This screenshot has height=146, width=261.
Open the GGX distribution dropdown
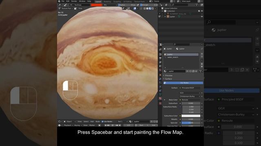(x=190, y=93)
